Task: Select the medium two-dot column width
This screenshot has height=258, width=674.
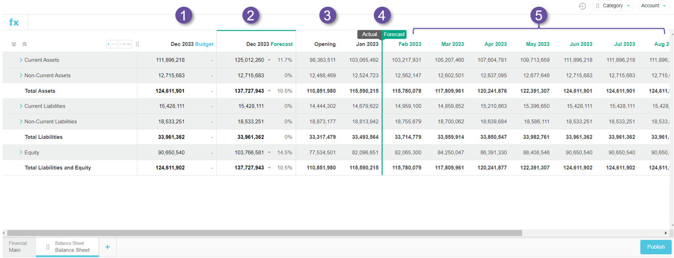Action: tap(115, 44)
